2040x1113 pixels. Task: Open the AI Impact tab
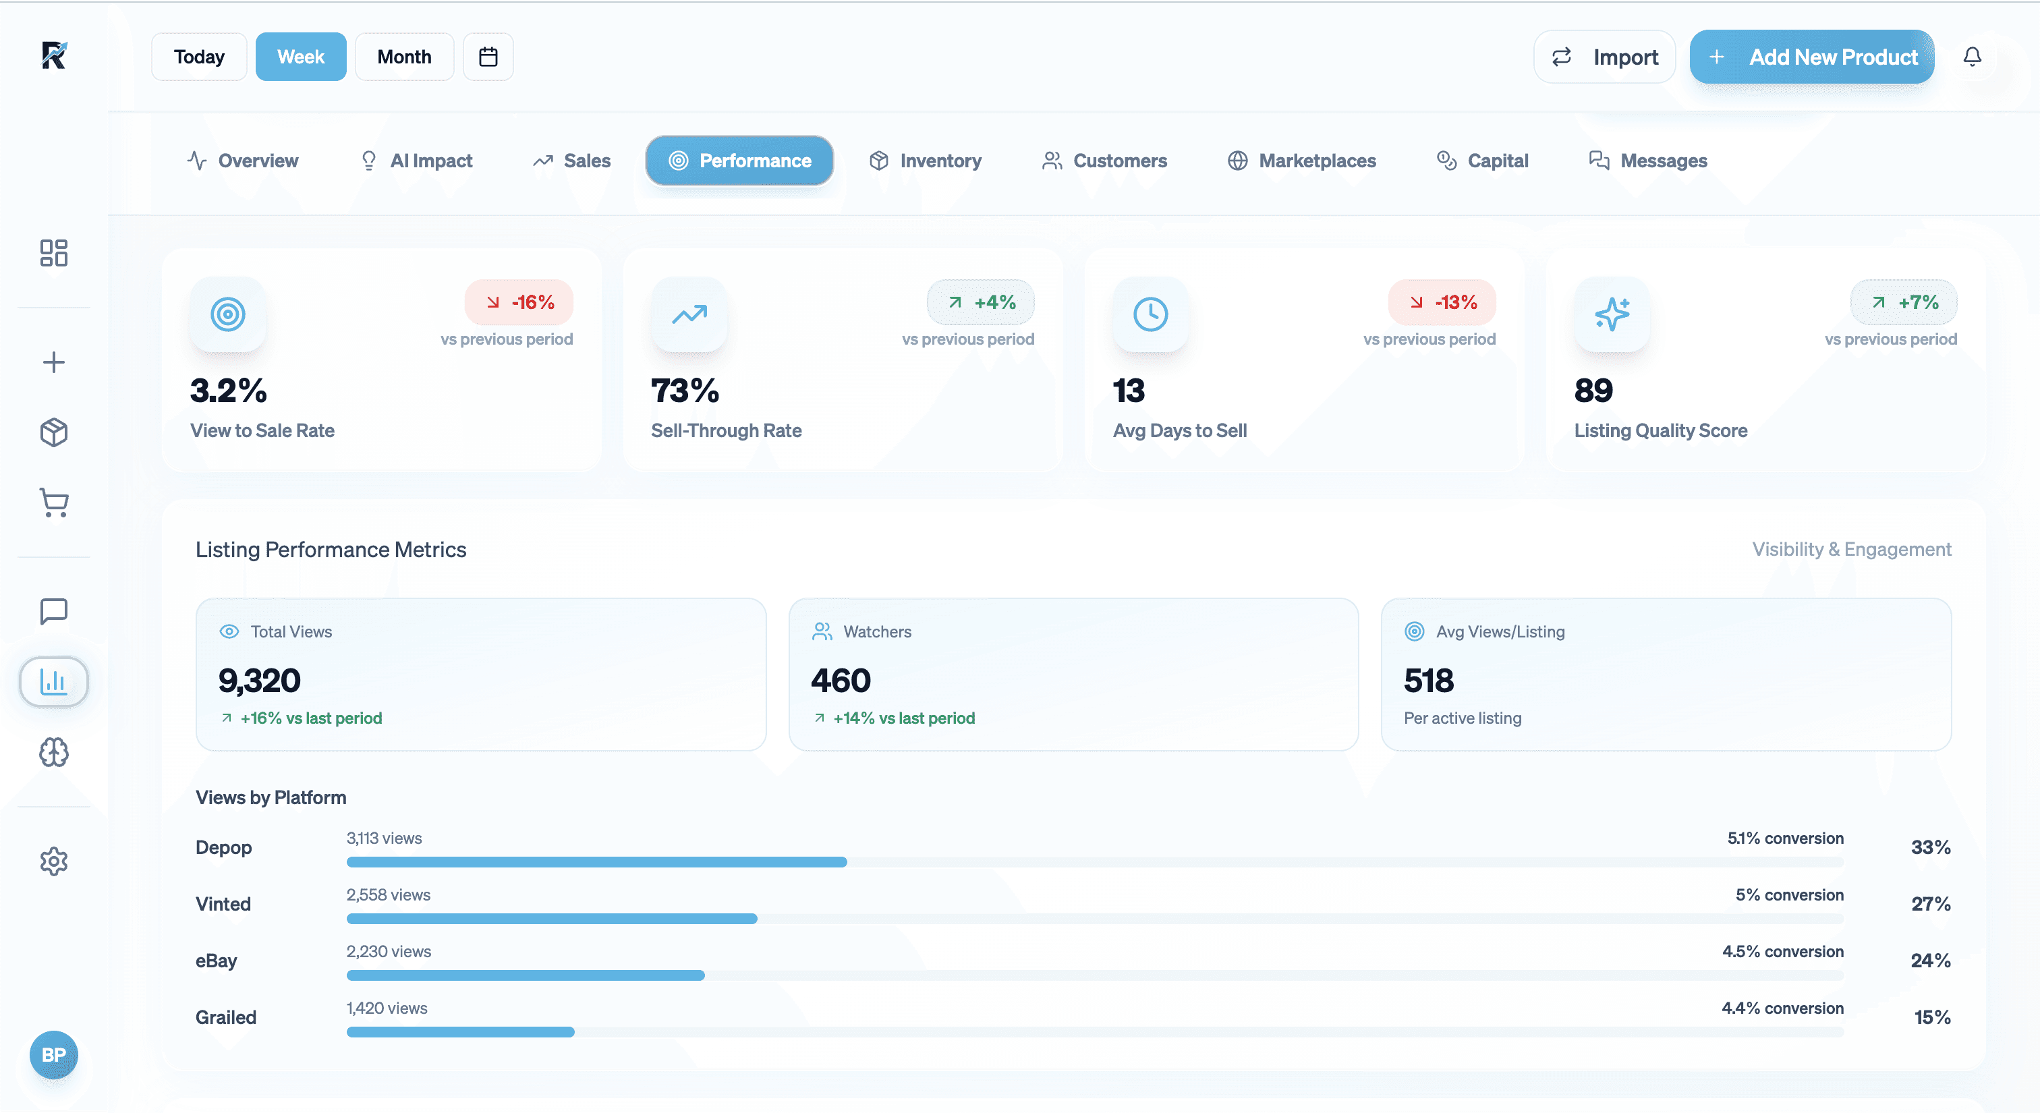click(416, 161)
